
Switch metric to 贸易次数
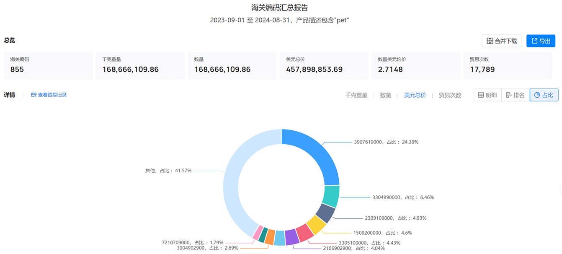[450, 95]
